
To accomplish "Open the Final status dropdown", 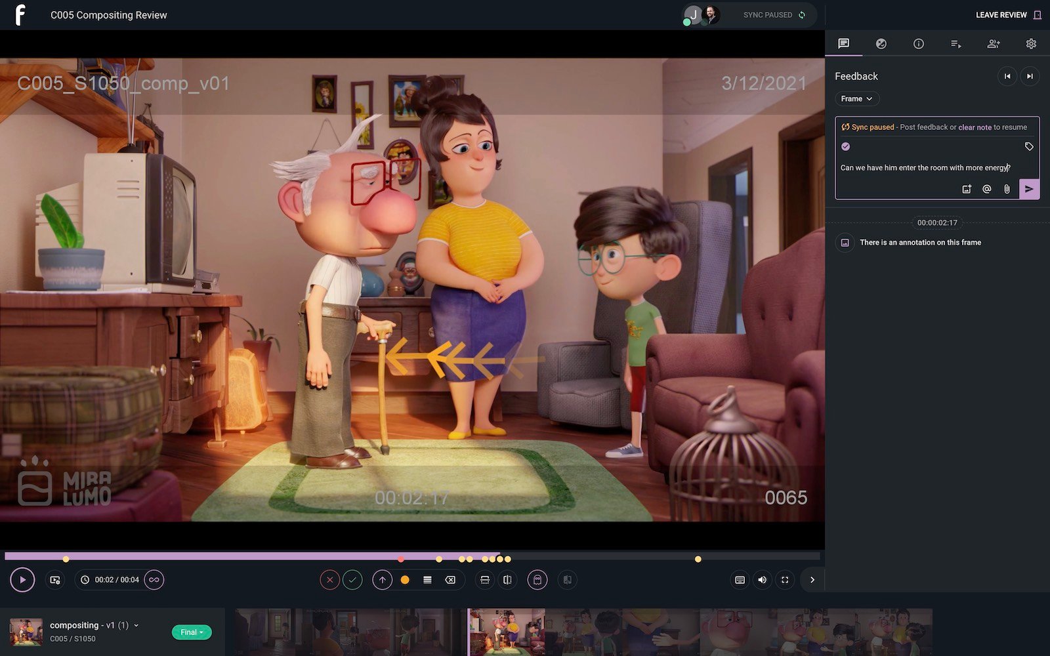I will (x=192, y=632).
